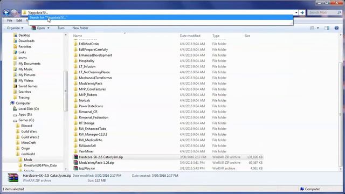Go back with the Back arrow button
345x194 pixels.
(x=6, y=12)
